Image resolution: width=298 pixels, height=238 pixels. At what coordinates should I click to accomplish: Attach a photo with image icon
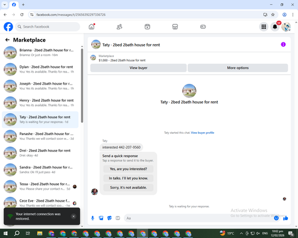pyautogui.click(x=101, y=218)
